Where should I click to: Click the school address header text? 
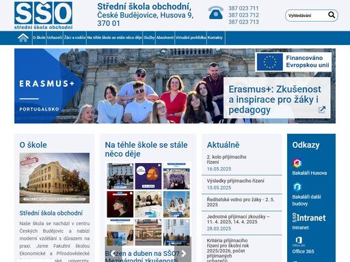[x=145, y=15]
